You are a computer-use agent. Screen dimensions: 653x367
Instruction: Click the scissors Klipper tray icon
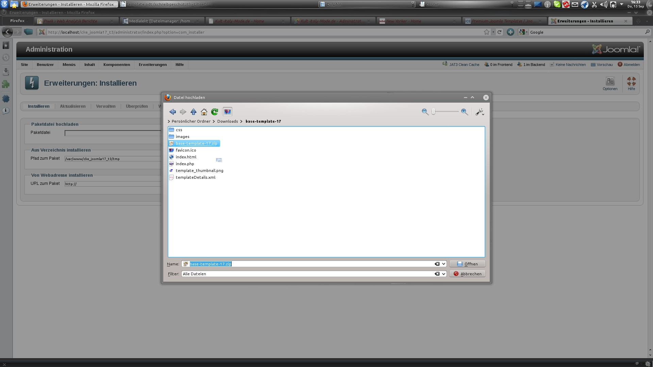pos(594,4)
